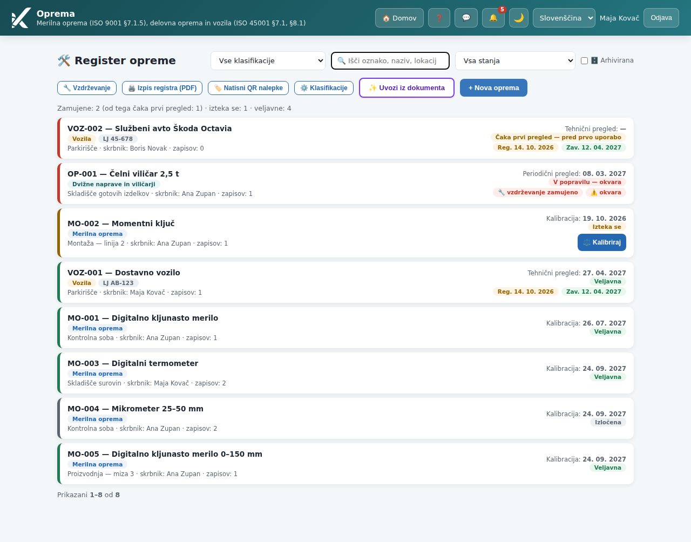
Task: Open the chat speech bubble icon
Action: [466, 18]
